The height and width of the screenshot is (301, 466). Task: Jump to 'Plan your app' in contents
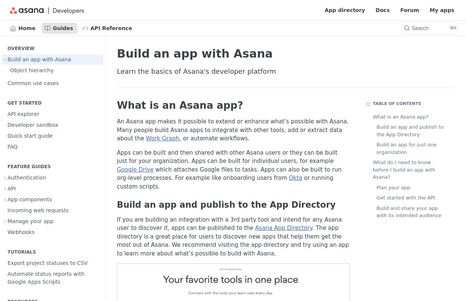(x=393, y=187)
